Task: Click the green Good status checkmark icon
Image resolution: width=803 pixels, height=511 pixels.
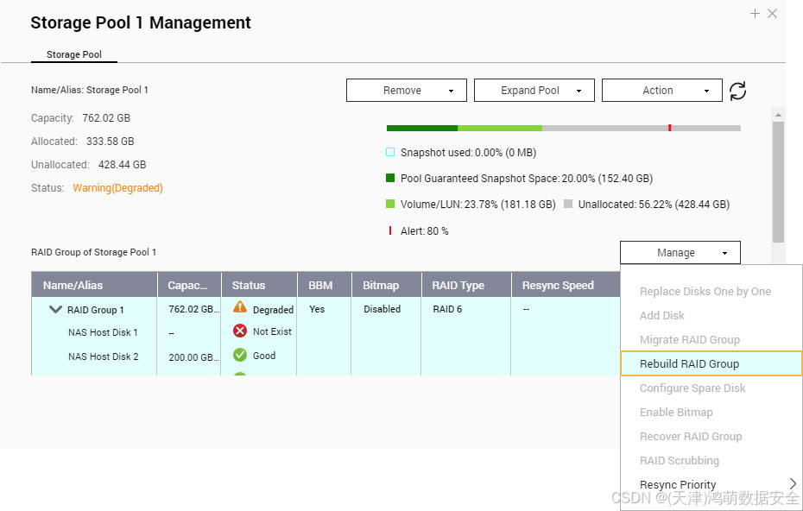Action: coord(240,356)
